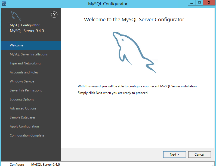Go to MySQL Server Installations step
Image resolution: width=216 pixels, height=166 pixels.
click(x=29, y=54)
